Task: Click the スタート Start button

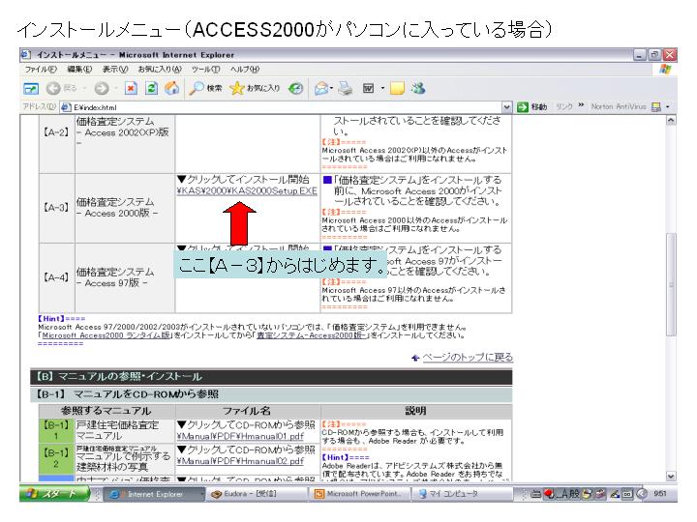Action: point(54,494)
